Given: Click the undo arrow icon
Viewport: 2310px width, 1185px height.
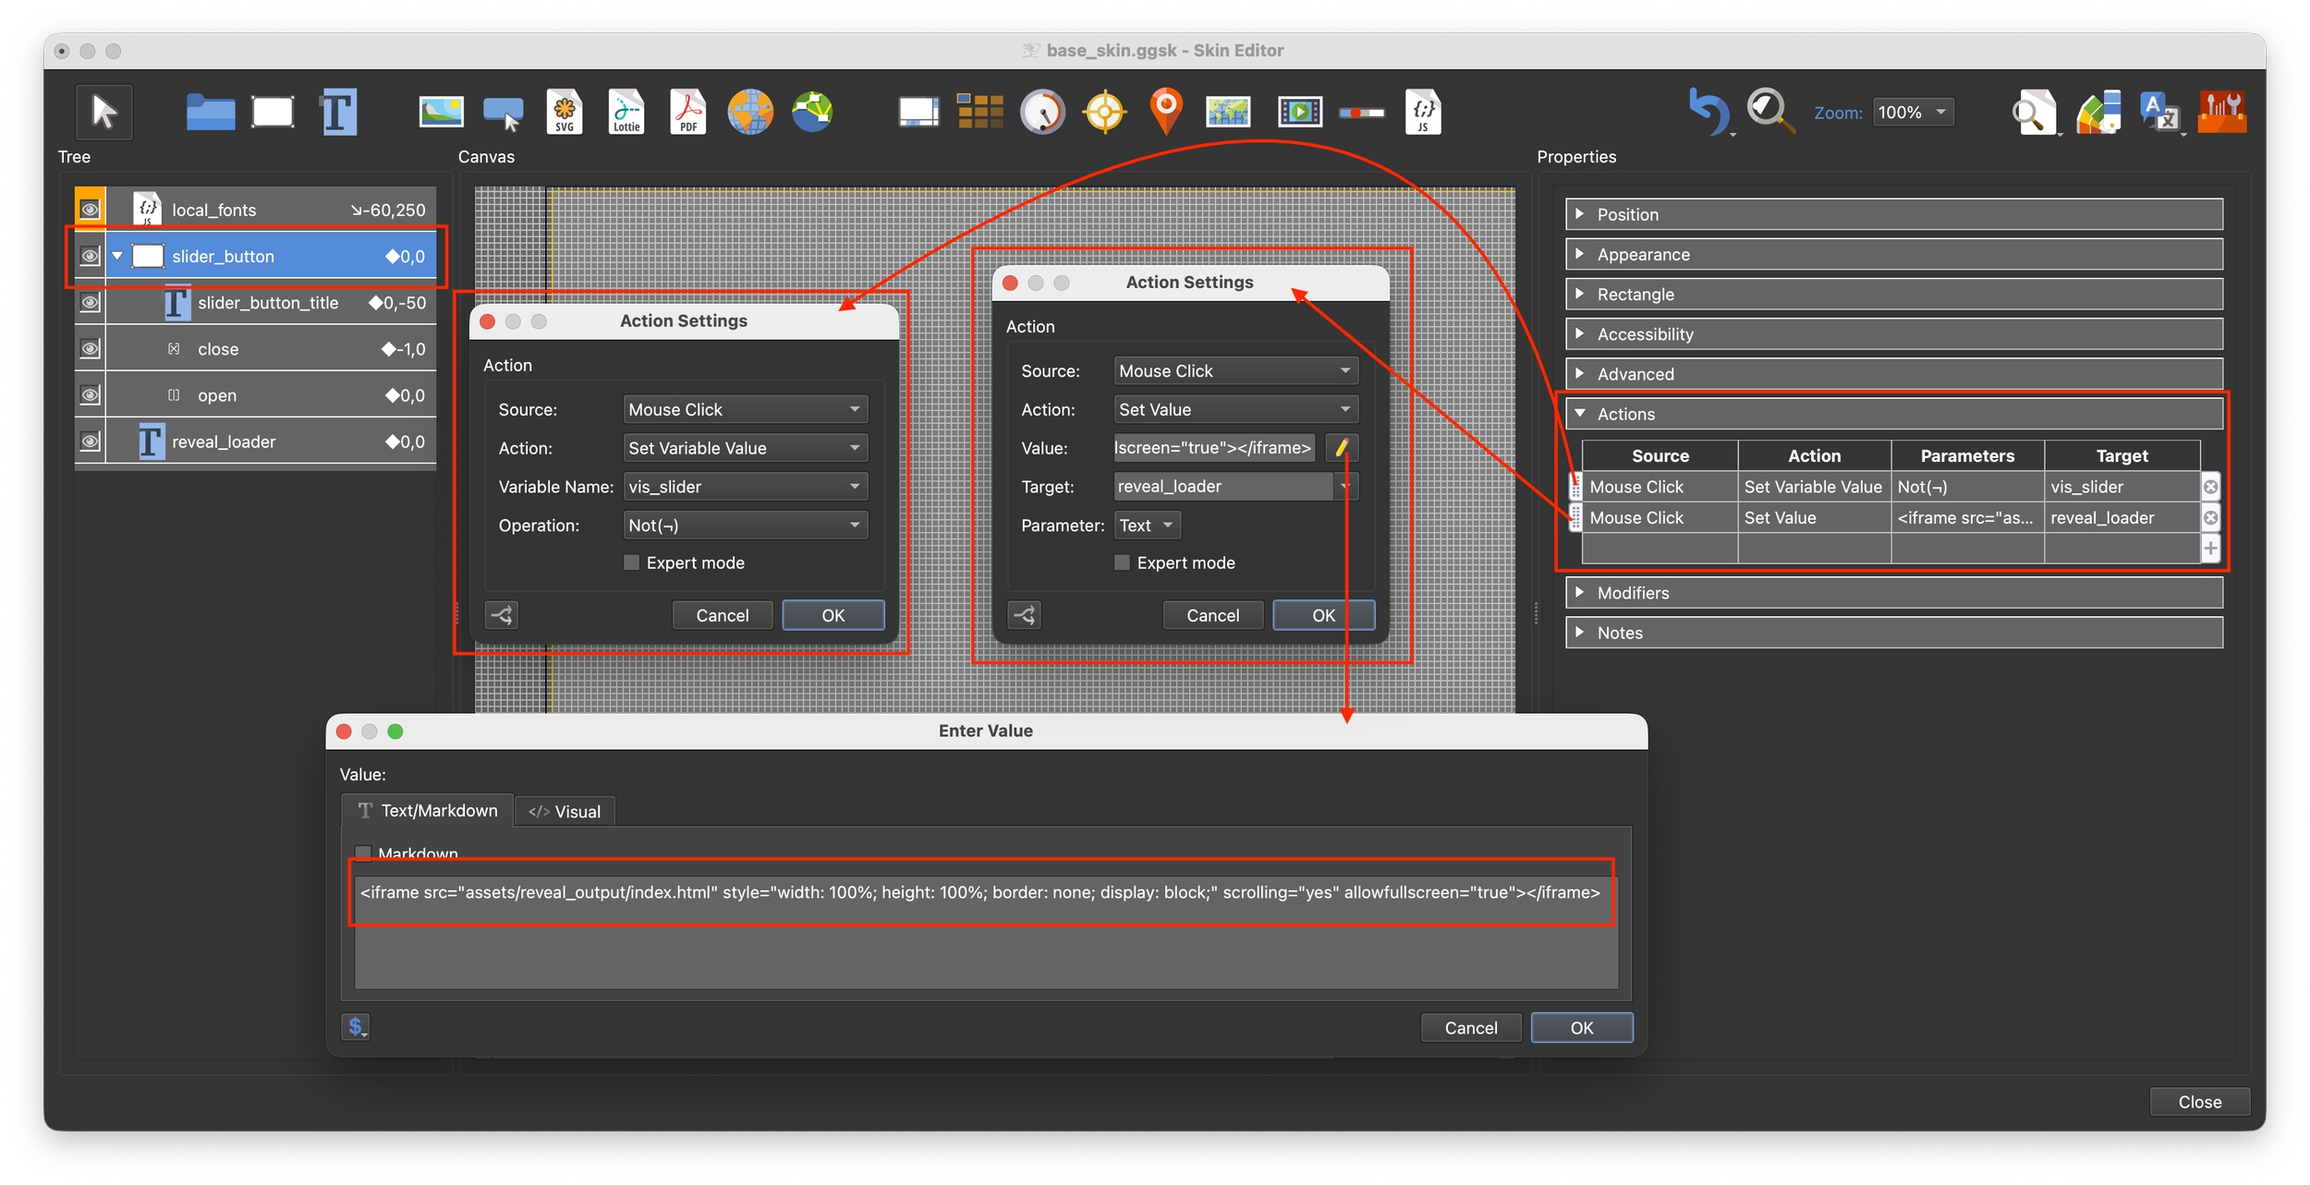Looking at the screenshot, I should coord(1707,112).
